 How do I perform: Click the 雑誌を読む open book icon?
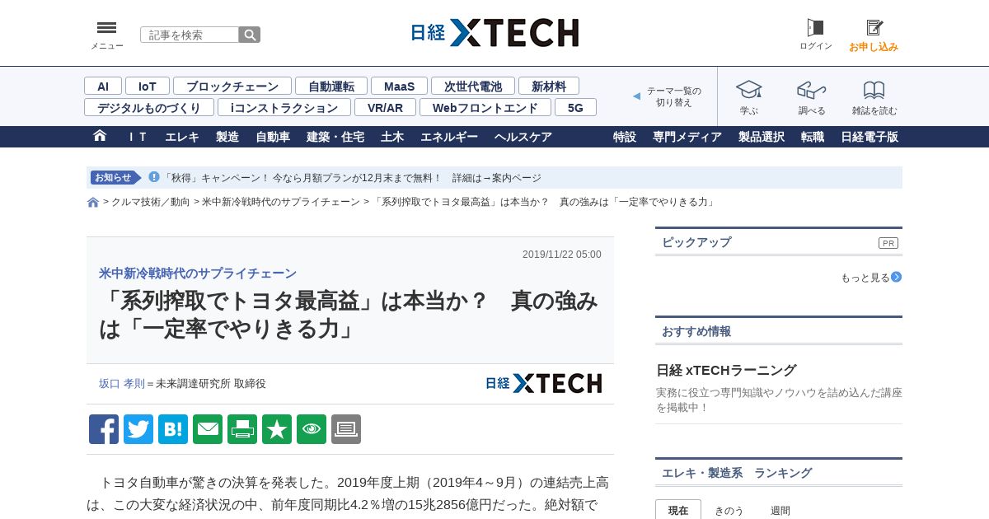[874, 90]
